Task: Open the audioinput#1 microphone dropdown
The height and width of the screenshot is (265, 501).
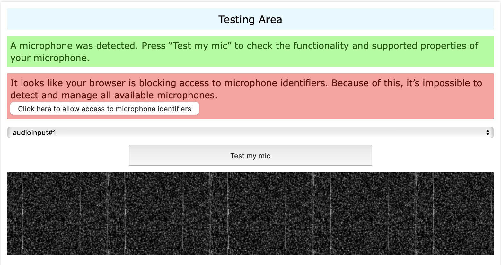Action: coord(250,132)
